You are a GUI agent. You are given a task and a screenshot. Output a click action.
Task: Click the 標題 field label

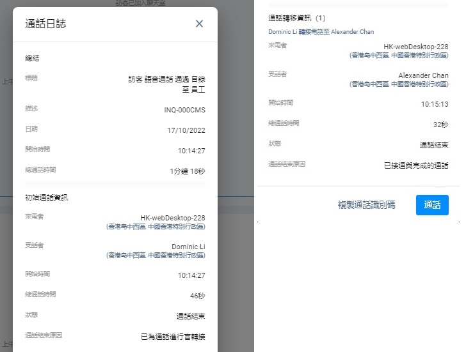pyautogui.click(x=31, y=78)
